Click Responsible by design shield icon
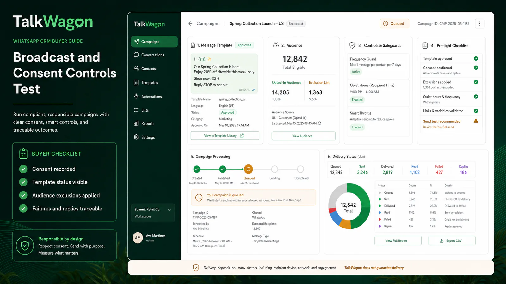Viewport: 506px width, 284px height. pyautogui.click(x=25, y=246)
